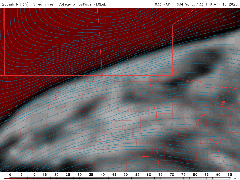Click the "70" label on the color scale
The image size is (240, 180).
pos(172,175)
